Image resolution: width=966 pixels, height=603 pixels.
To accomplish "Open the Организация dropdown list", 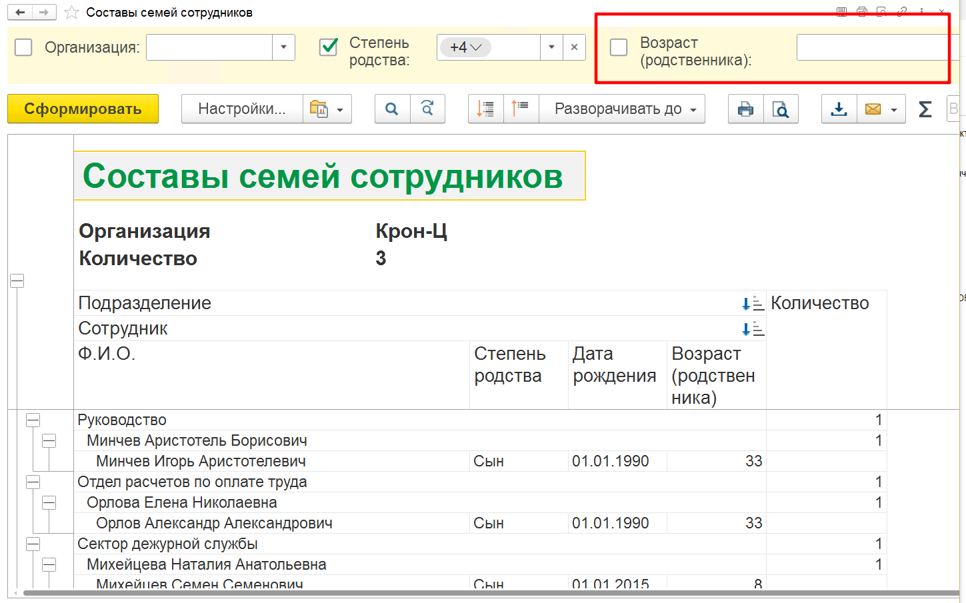I will (283, 47).
